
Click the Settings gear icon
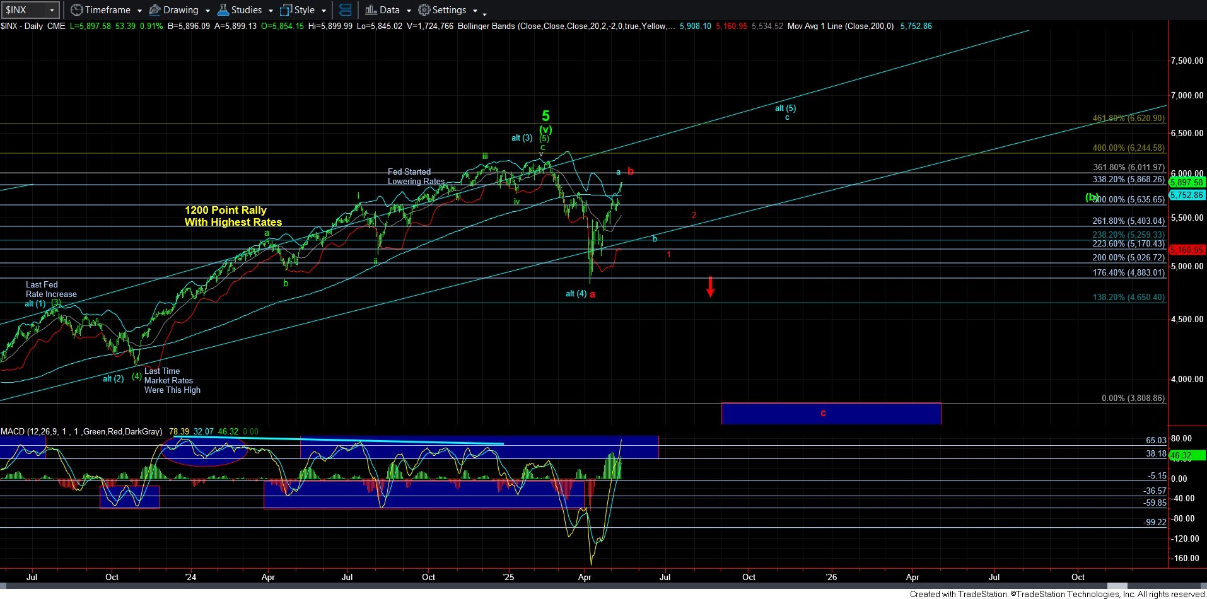pos(424,10)
